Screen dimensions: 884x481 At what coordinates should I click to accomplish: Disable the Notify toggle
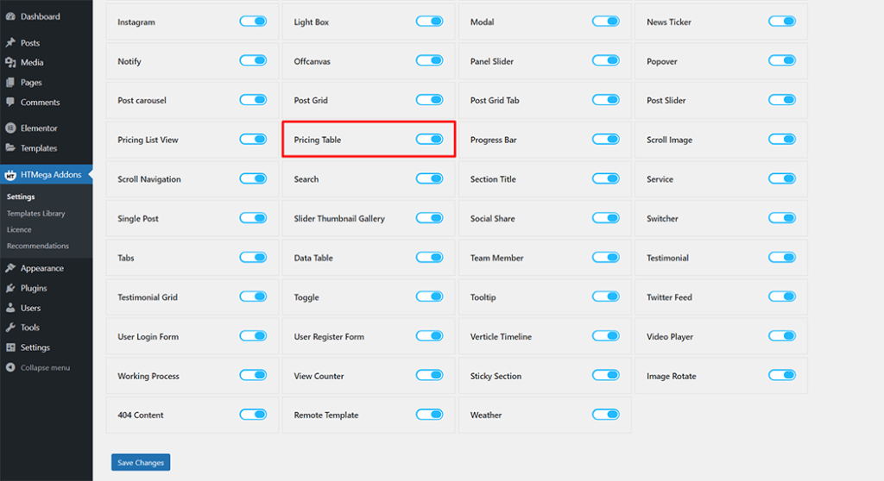253,60
